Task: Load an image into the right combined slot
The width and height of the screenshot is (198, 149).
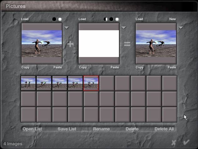Action: pos(139,19)
